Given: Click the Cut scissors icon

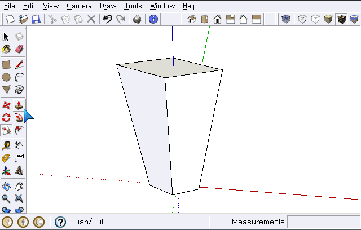Looking at the screenshot, I should (52, 19).
